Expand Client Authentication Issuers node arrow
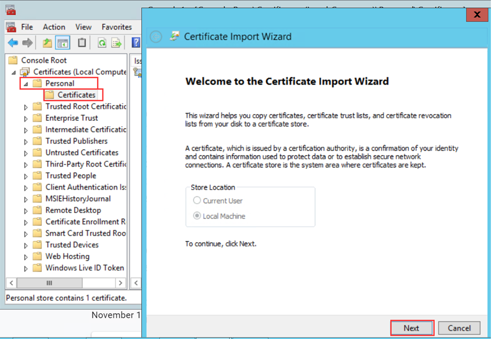Viewport: 493px width, 339px height. coord(26,188)
